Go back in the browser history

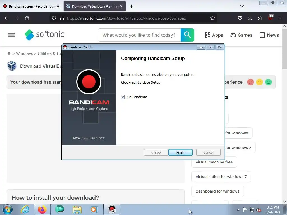(x=7, y=18)
